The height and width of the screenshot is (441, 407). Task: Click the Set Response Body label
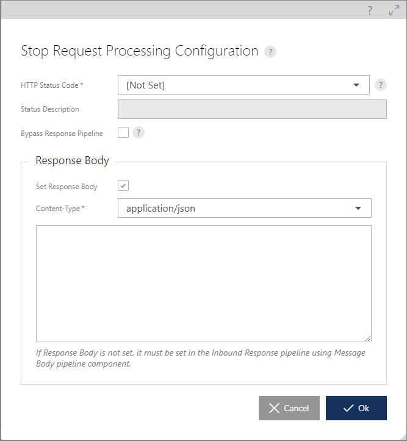coord(67,187)
